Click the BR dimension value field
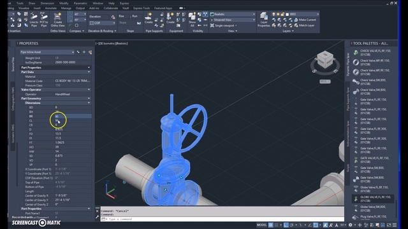Screen dimensions: 408x229 click(x=73, y=116)
